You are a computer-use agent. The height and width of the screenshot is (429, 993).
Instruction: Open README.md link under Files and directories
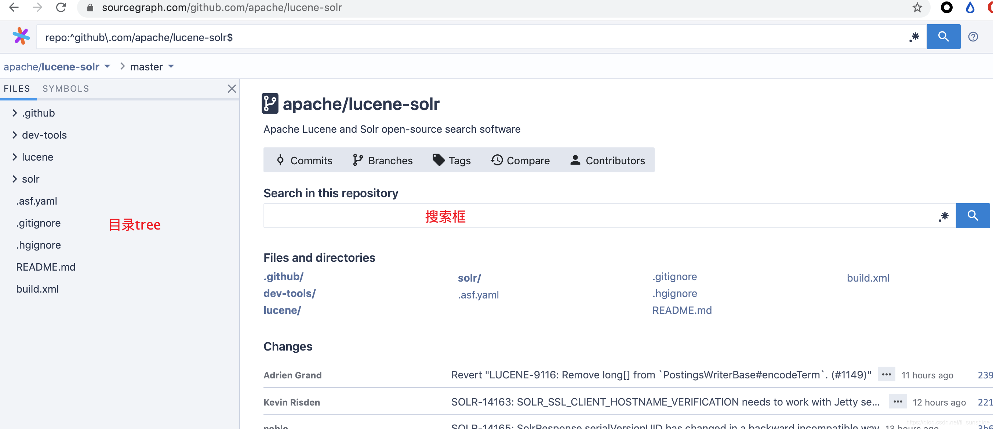(681, 310)
